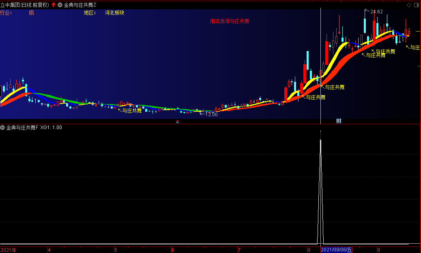Click the 地区: label
This screenshot has height=253, width=421.
click(90, 13)
